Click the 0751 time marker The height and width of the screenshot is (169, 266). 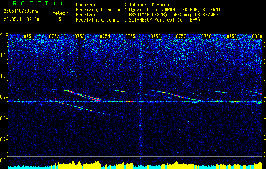(29, 36)
